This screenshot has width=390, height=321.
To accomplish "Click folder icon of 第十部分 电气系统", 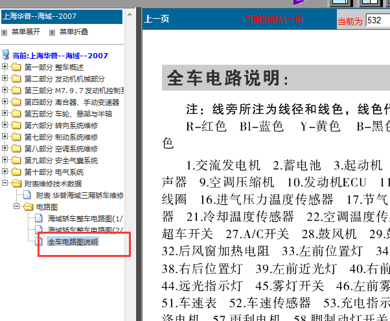I will (16, 172).
